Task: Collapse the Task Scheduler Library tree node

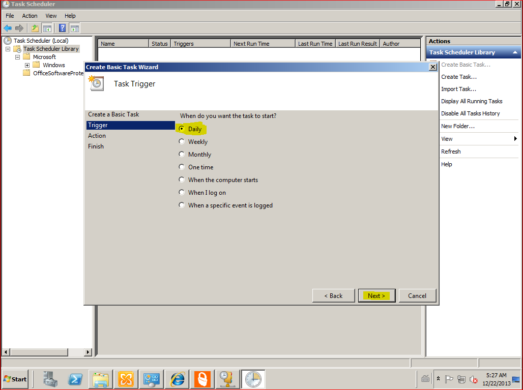Action: [x=8, y=49]
